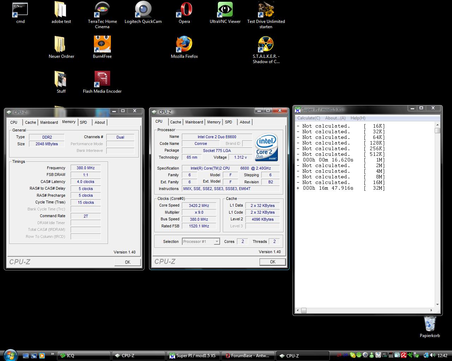
Task: Click Super PI horizontal scroll right arrow
Action: (x=432, y=311)
